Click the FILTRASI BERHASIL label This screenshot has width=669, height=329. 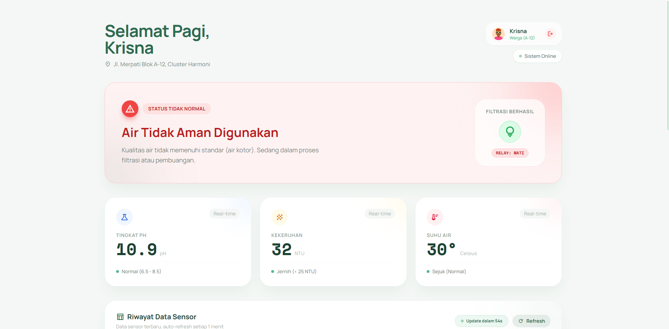(510, 112)
